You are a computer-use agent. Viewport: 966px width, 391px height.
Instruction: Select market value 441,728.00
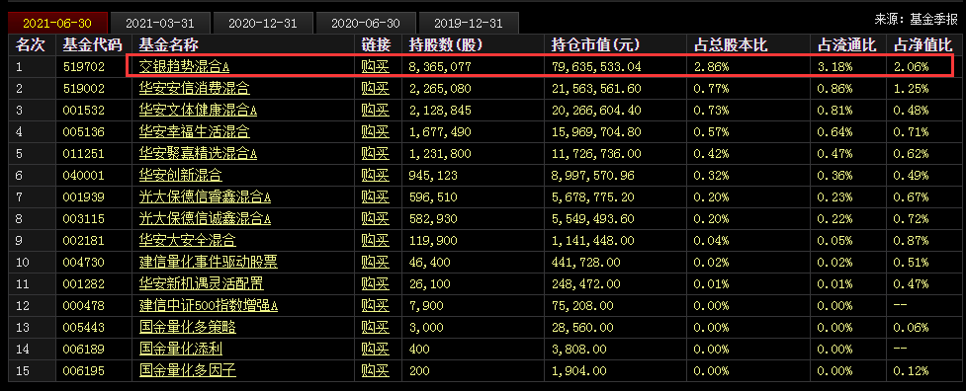tap(585, 263)
